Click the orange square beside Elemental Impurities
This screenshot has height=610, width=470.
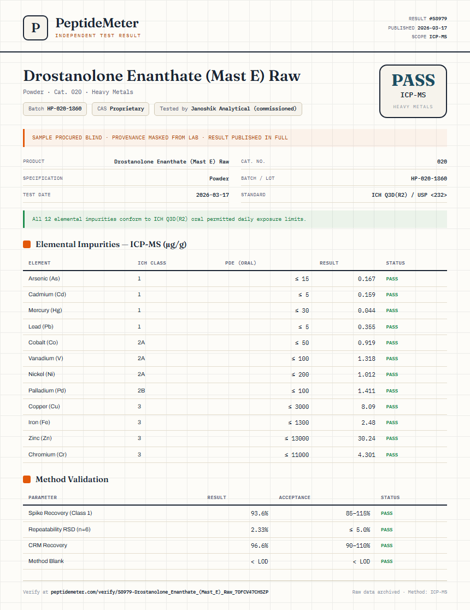point(27,244)
